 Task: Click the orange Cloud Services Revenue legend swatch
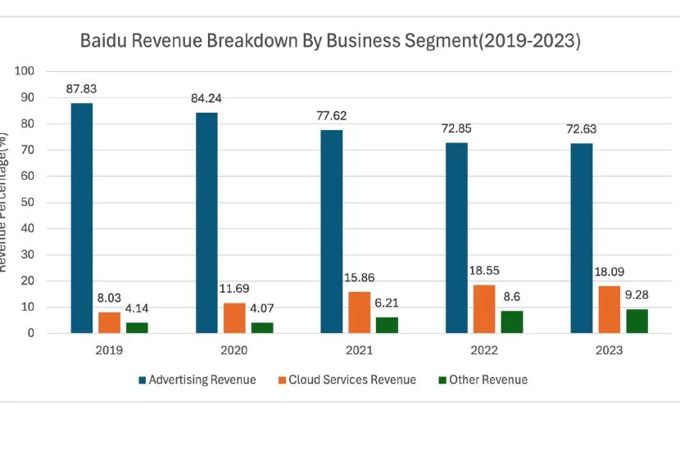pos(282,380)
